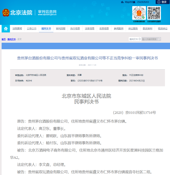Click the judgment date 2021年04月23日

point(137,81)
